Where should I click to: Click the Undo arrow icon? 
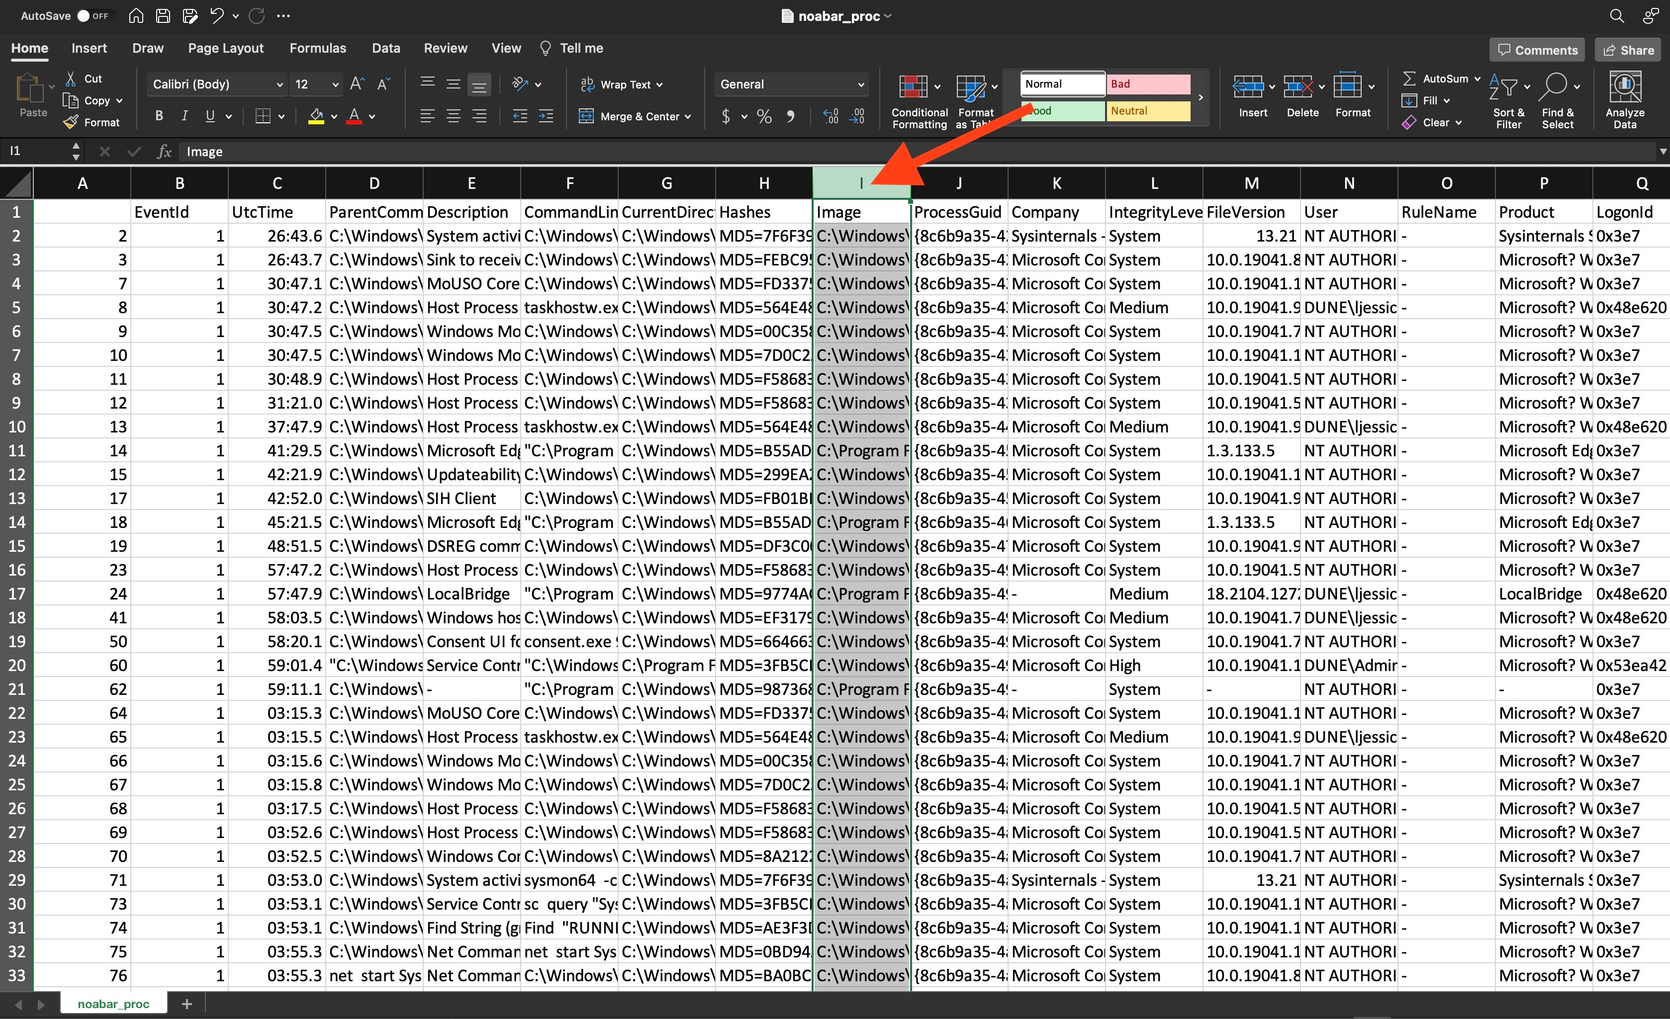click(x=217, y=15)
